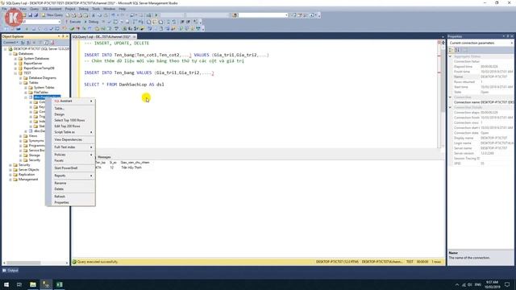
Task: Open the Policies submenu
Action: click(73, 155)
